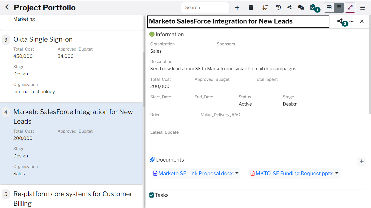Open the history clock icon
Screen dimensions: 371x208
[x=278, y=7]
